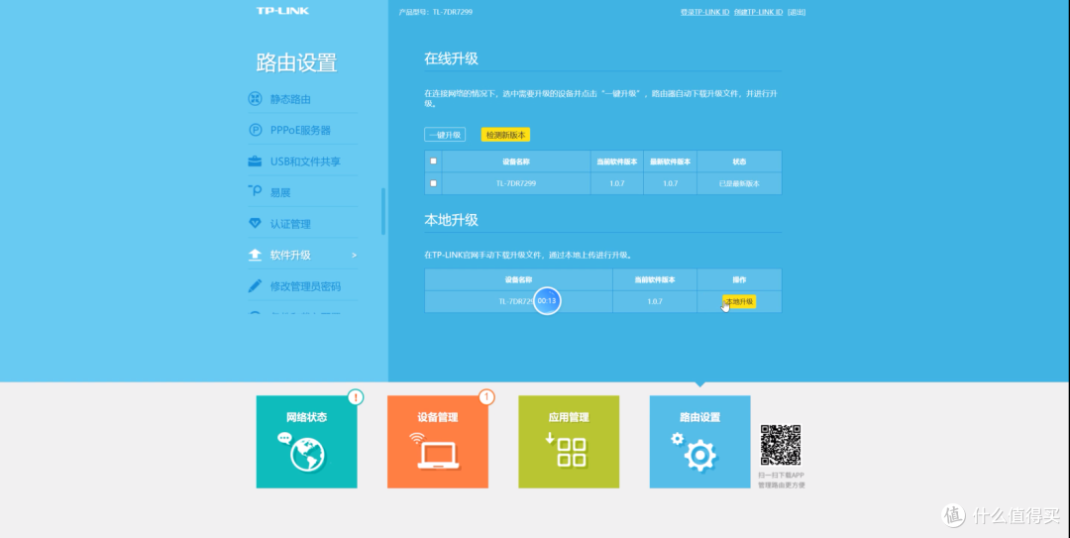Click the 认证管理 diamond icon

point(255,223)
